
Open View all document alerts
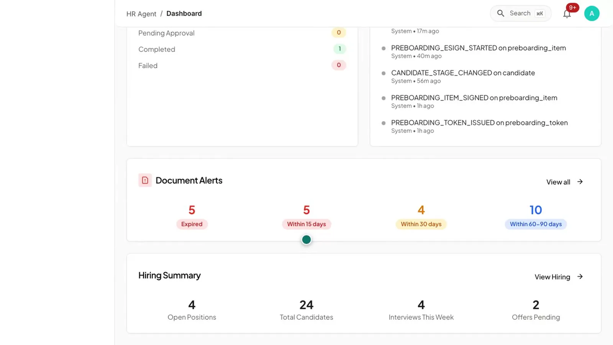coord(558,182)
